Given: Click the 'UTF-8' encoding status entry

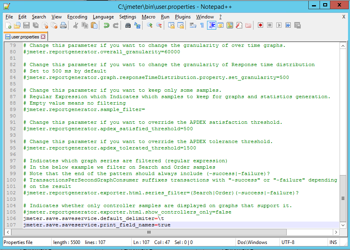Looking at the screenshot, I should 288,242.
